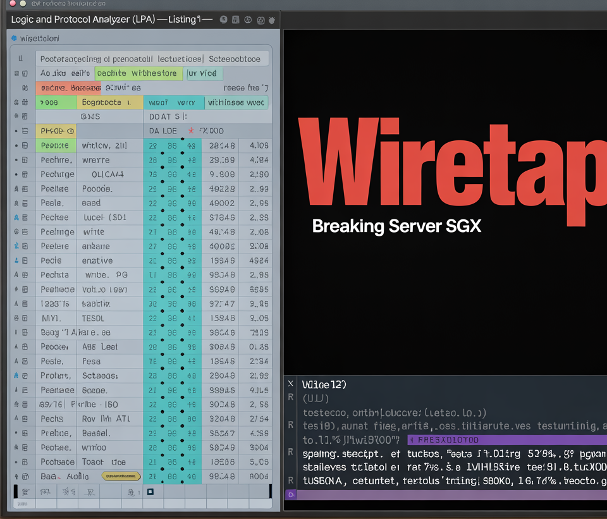This screenshot has width=607, height=519.
Task: Toggle the 'cachite Withestore' highlight chip
Action: [138, 73]
